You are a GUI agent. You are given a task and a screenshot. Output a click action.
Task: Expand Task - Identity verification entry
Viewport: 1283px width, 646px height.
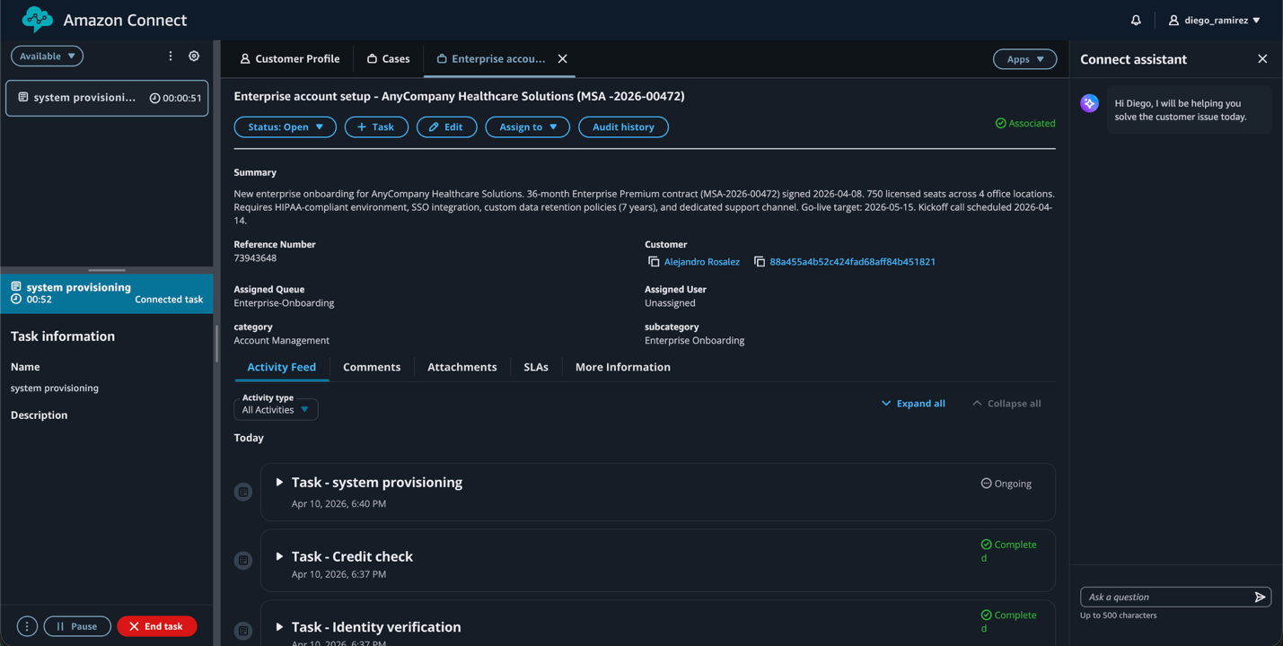pyautogui.click(x=279, y=627)
